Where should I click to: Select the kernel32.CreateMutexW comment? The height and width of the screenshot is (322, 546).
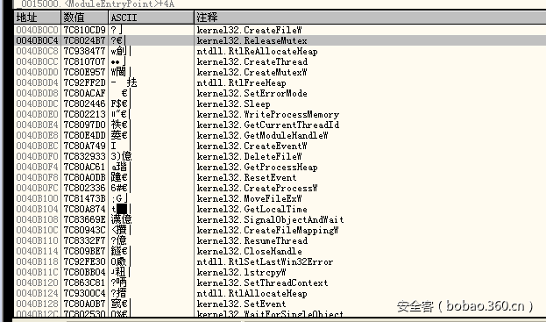coord(252,72)
